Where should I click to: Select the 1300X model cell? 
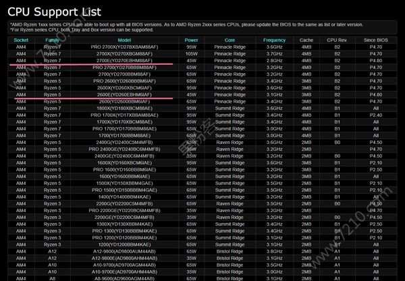click(124, 224)
